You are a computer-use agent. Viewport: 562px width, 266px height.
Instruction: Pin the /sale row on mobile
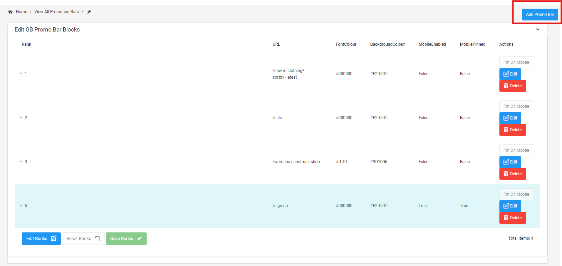click(516, 106)
